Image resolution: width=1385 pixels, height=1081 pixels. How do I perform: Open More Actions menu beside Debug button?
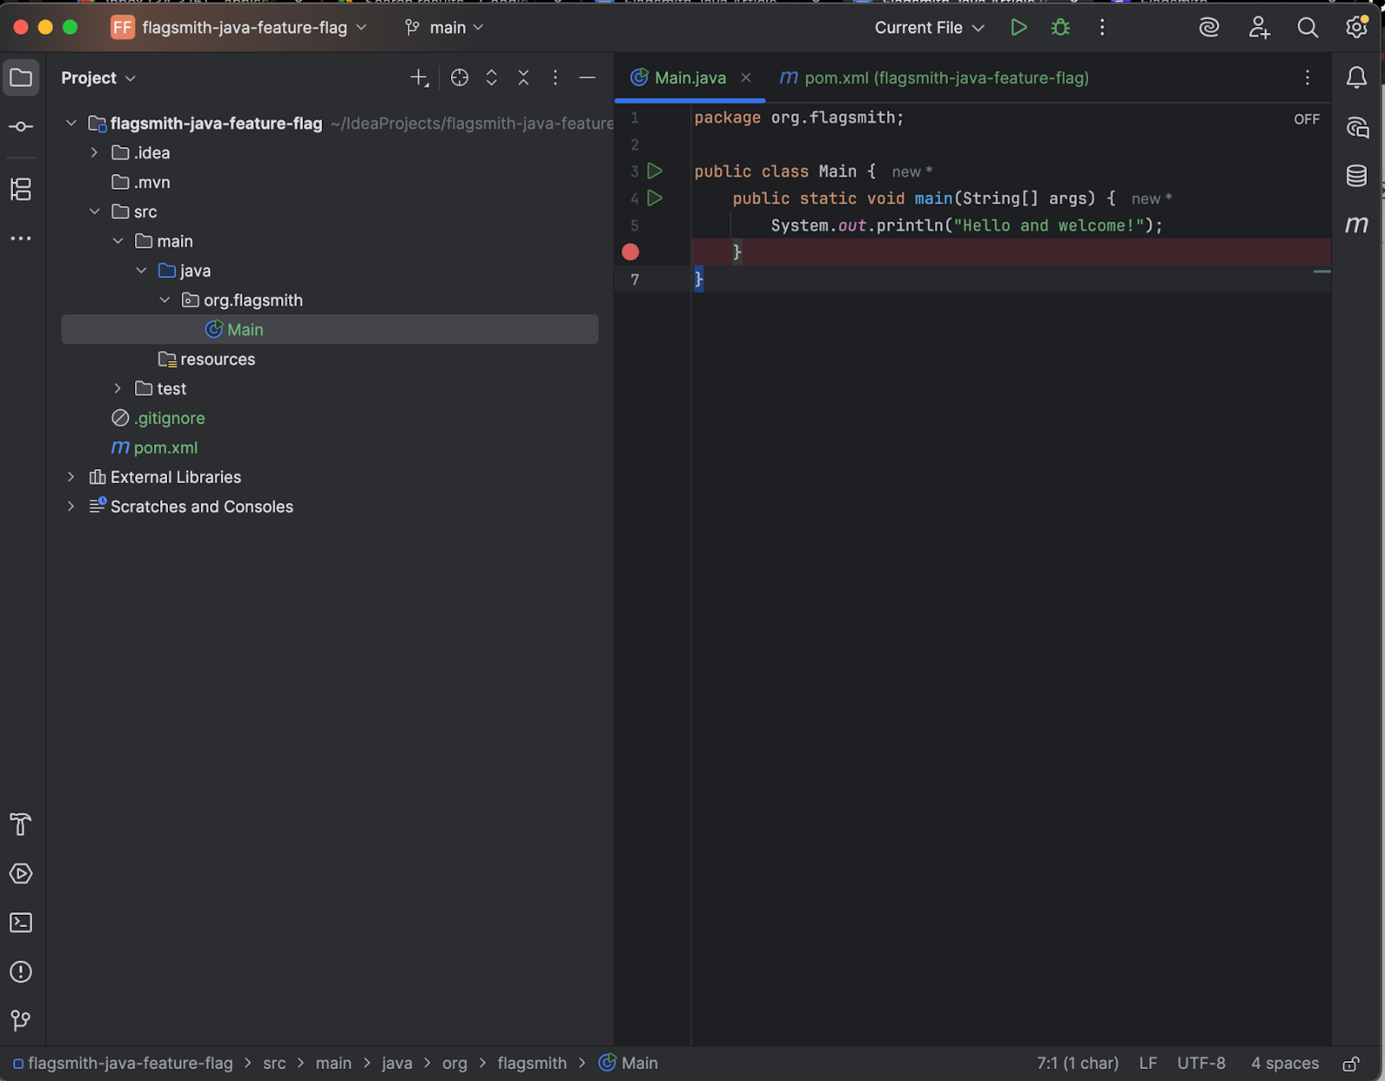(x=1102, y=28)
